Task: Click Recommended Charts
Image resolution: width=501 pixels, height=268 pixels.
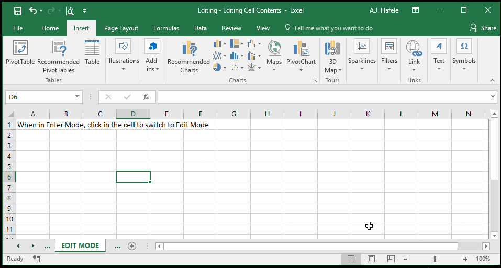Action: [x=188, y=56]
